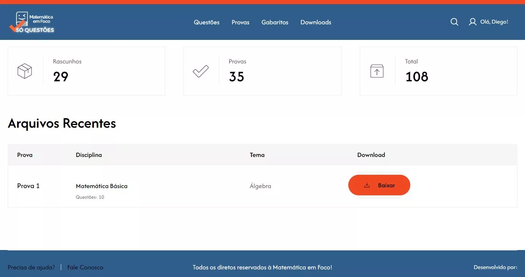This screenshot has height=277, width=525.
Task: Select Gabaritos in the navigation bar
Action: pyautogui.click(x=275, y=22)
